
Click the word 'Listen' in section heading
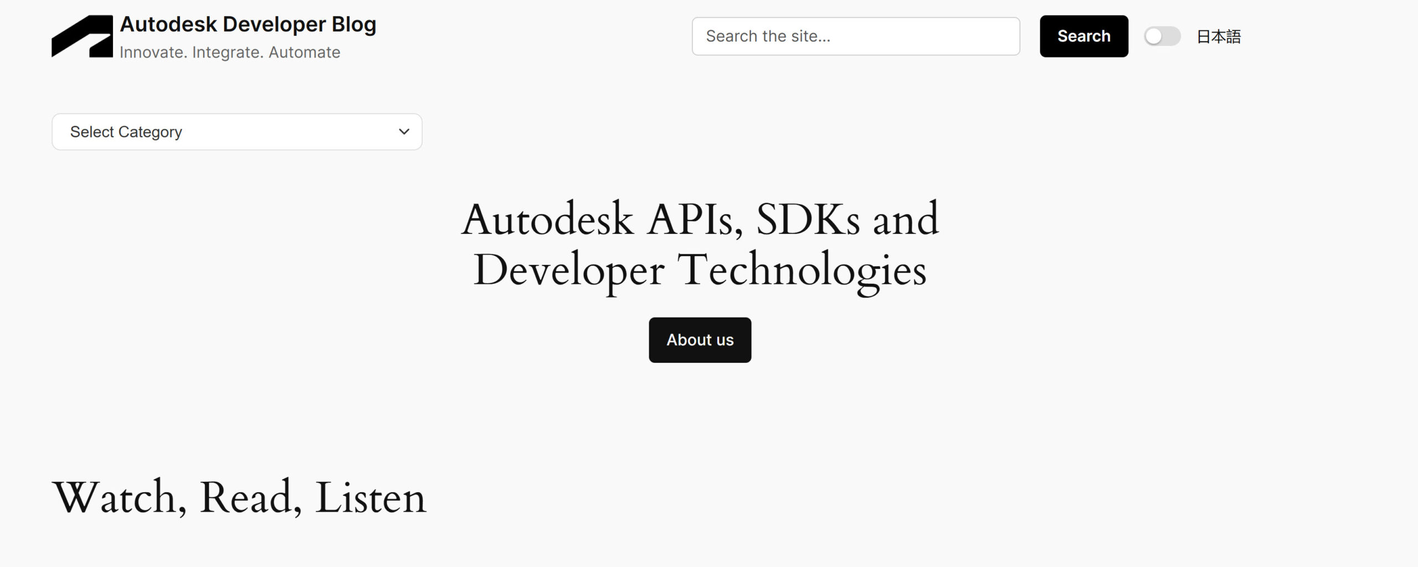(370, 498)
